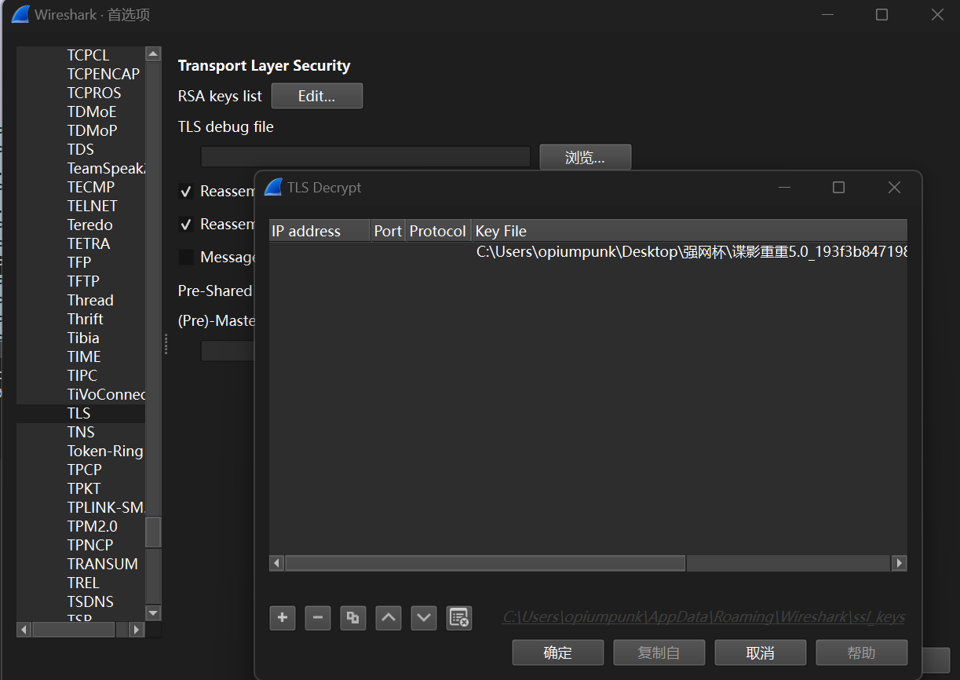Select TFTP protocol
Viewport: 960px width, 680px height.
coord(83,281)
